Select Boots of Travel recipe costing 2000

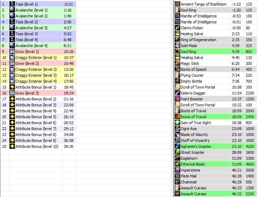pyautogui.click(x=193, y=111)
